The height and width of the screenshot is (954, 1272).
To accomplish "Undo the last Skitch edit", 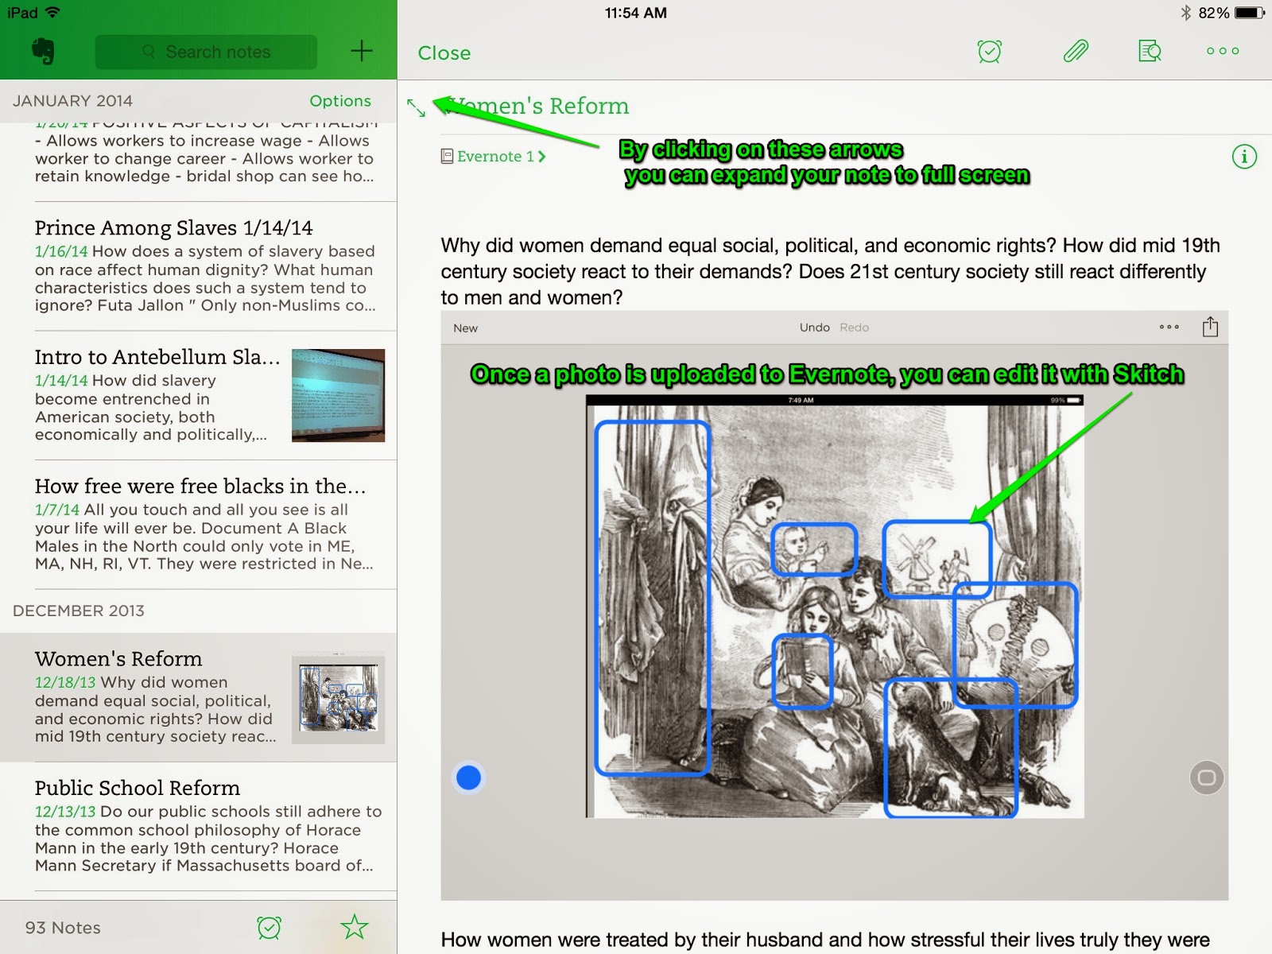I will [x=815, y=328].
